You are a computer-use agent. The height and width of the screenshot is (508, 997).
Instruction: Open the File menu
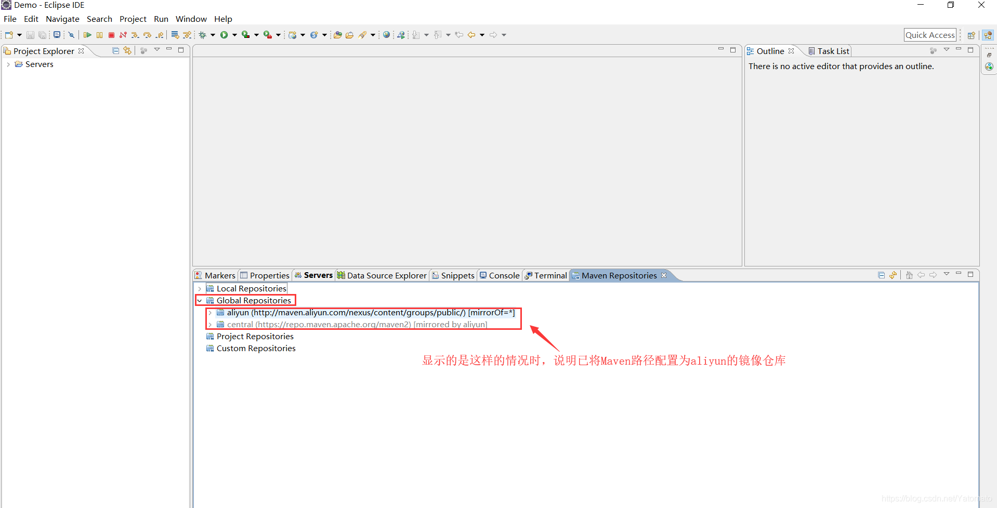pos(10,19)
